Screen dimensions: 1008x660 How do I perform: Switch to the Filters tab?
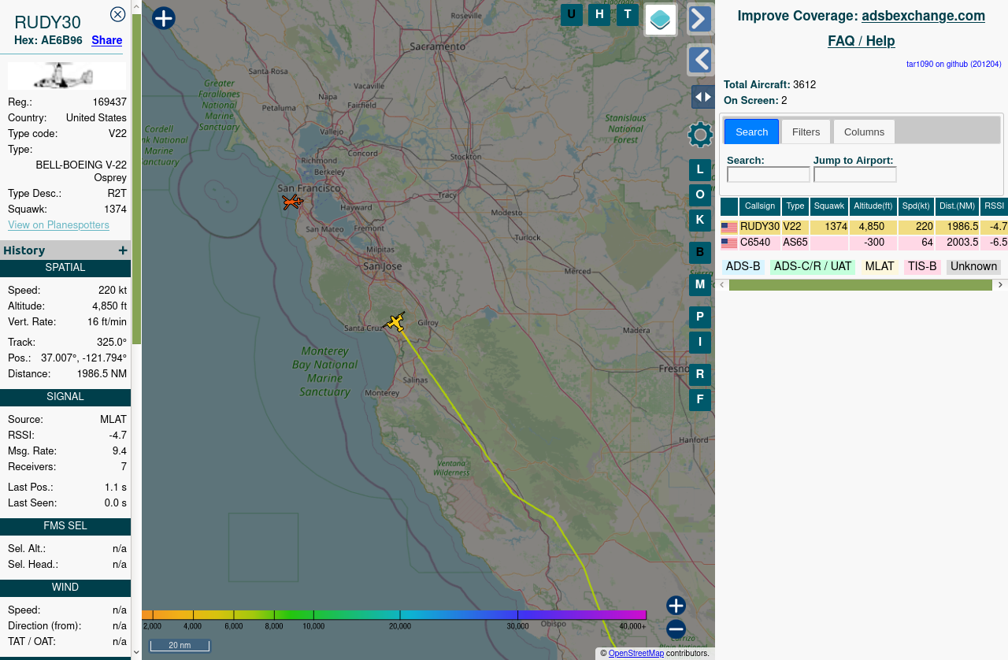pos(806,132)
